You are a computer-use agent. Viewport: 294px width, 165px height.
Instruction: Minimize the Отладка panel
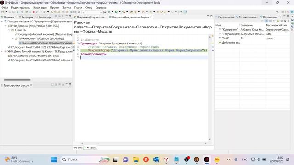(x=66, y=16)
